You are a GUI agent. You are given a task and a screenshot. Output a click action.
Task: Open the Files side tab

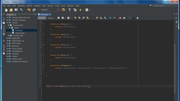pos(4,21)
